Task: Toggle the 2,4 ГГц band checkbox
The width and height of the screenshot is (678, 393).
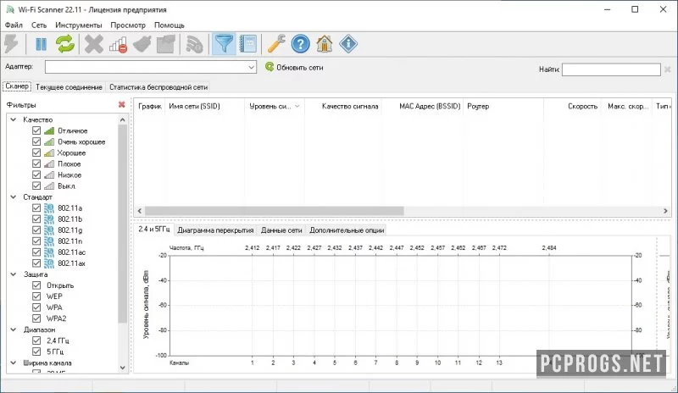Action: (36, 340)
